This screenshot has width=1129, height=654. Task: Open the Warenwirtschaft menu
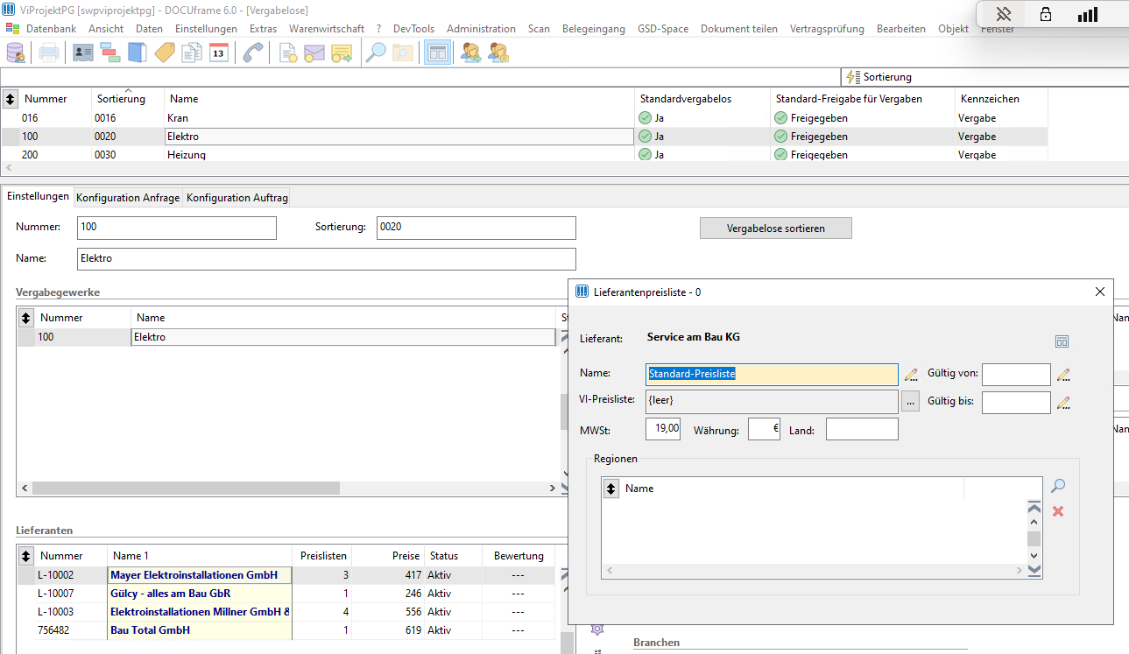tap(327, 29)
